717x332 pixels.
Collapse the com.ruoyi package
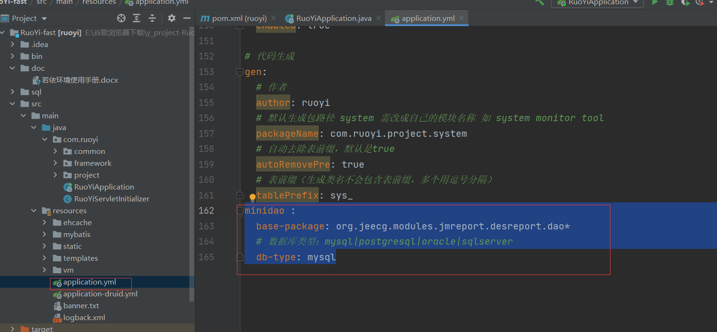[x=44, y=140]
